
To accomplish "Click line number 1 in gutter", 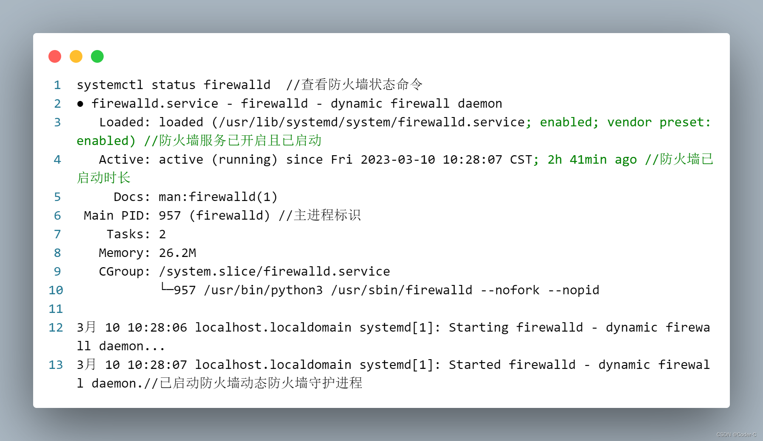I will 57,85.
